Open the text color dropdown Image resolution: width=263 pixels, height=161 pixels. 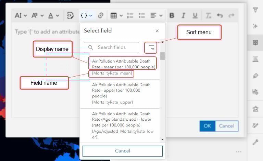click(53, 16)
